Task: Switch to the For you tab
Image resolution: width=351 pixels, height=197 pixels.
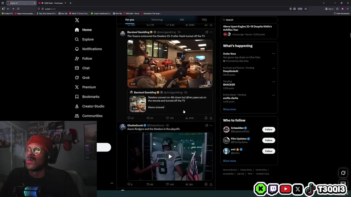Action: pos(130,20)
